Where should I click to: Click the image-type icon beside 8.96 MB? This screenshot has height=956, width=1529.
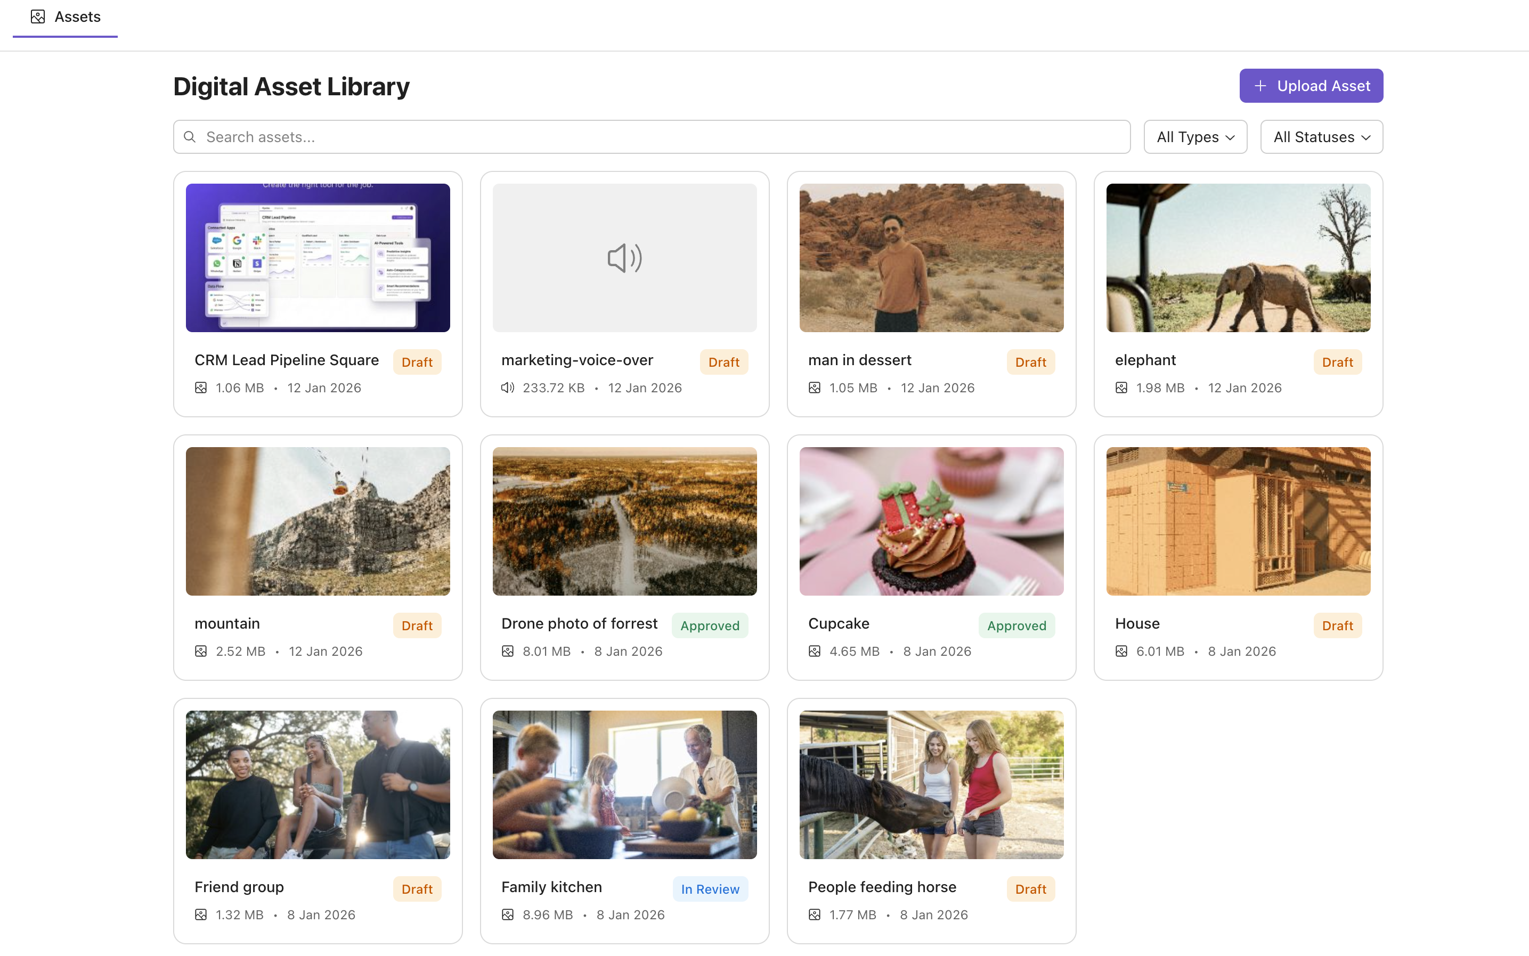coord(508,914)
